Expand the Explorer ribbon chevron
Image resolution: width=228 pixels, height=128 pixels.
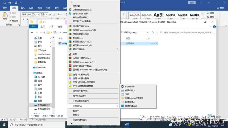tap(211, 27)
